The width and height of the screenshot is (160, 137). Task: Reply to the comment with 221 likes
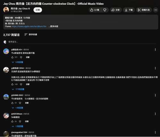[28, 57]
